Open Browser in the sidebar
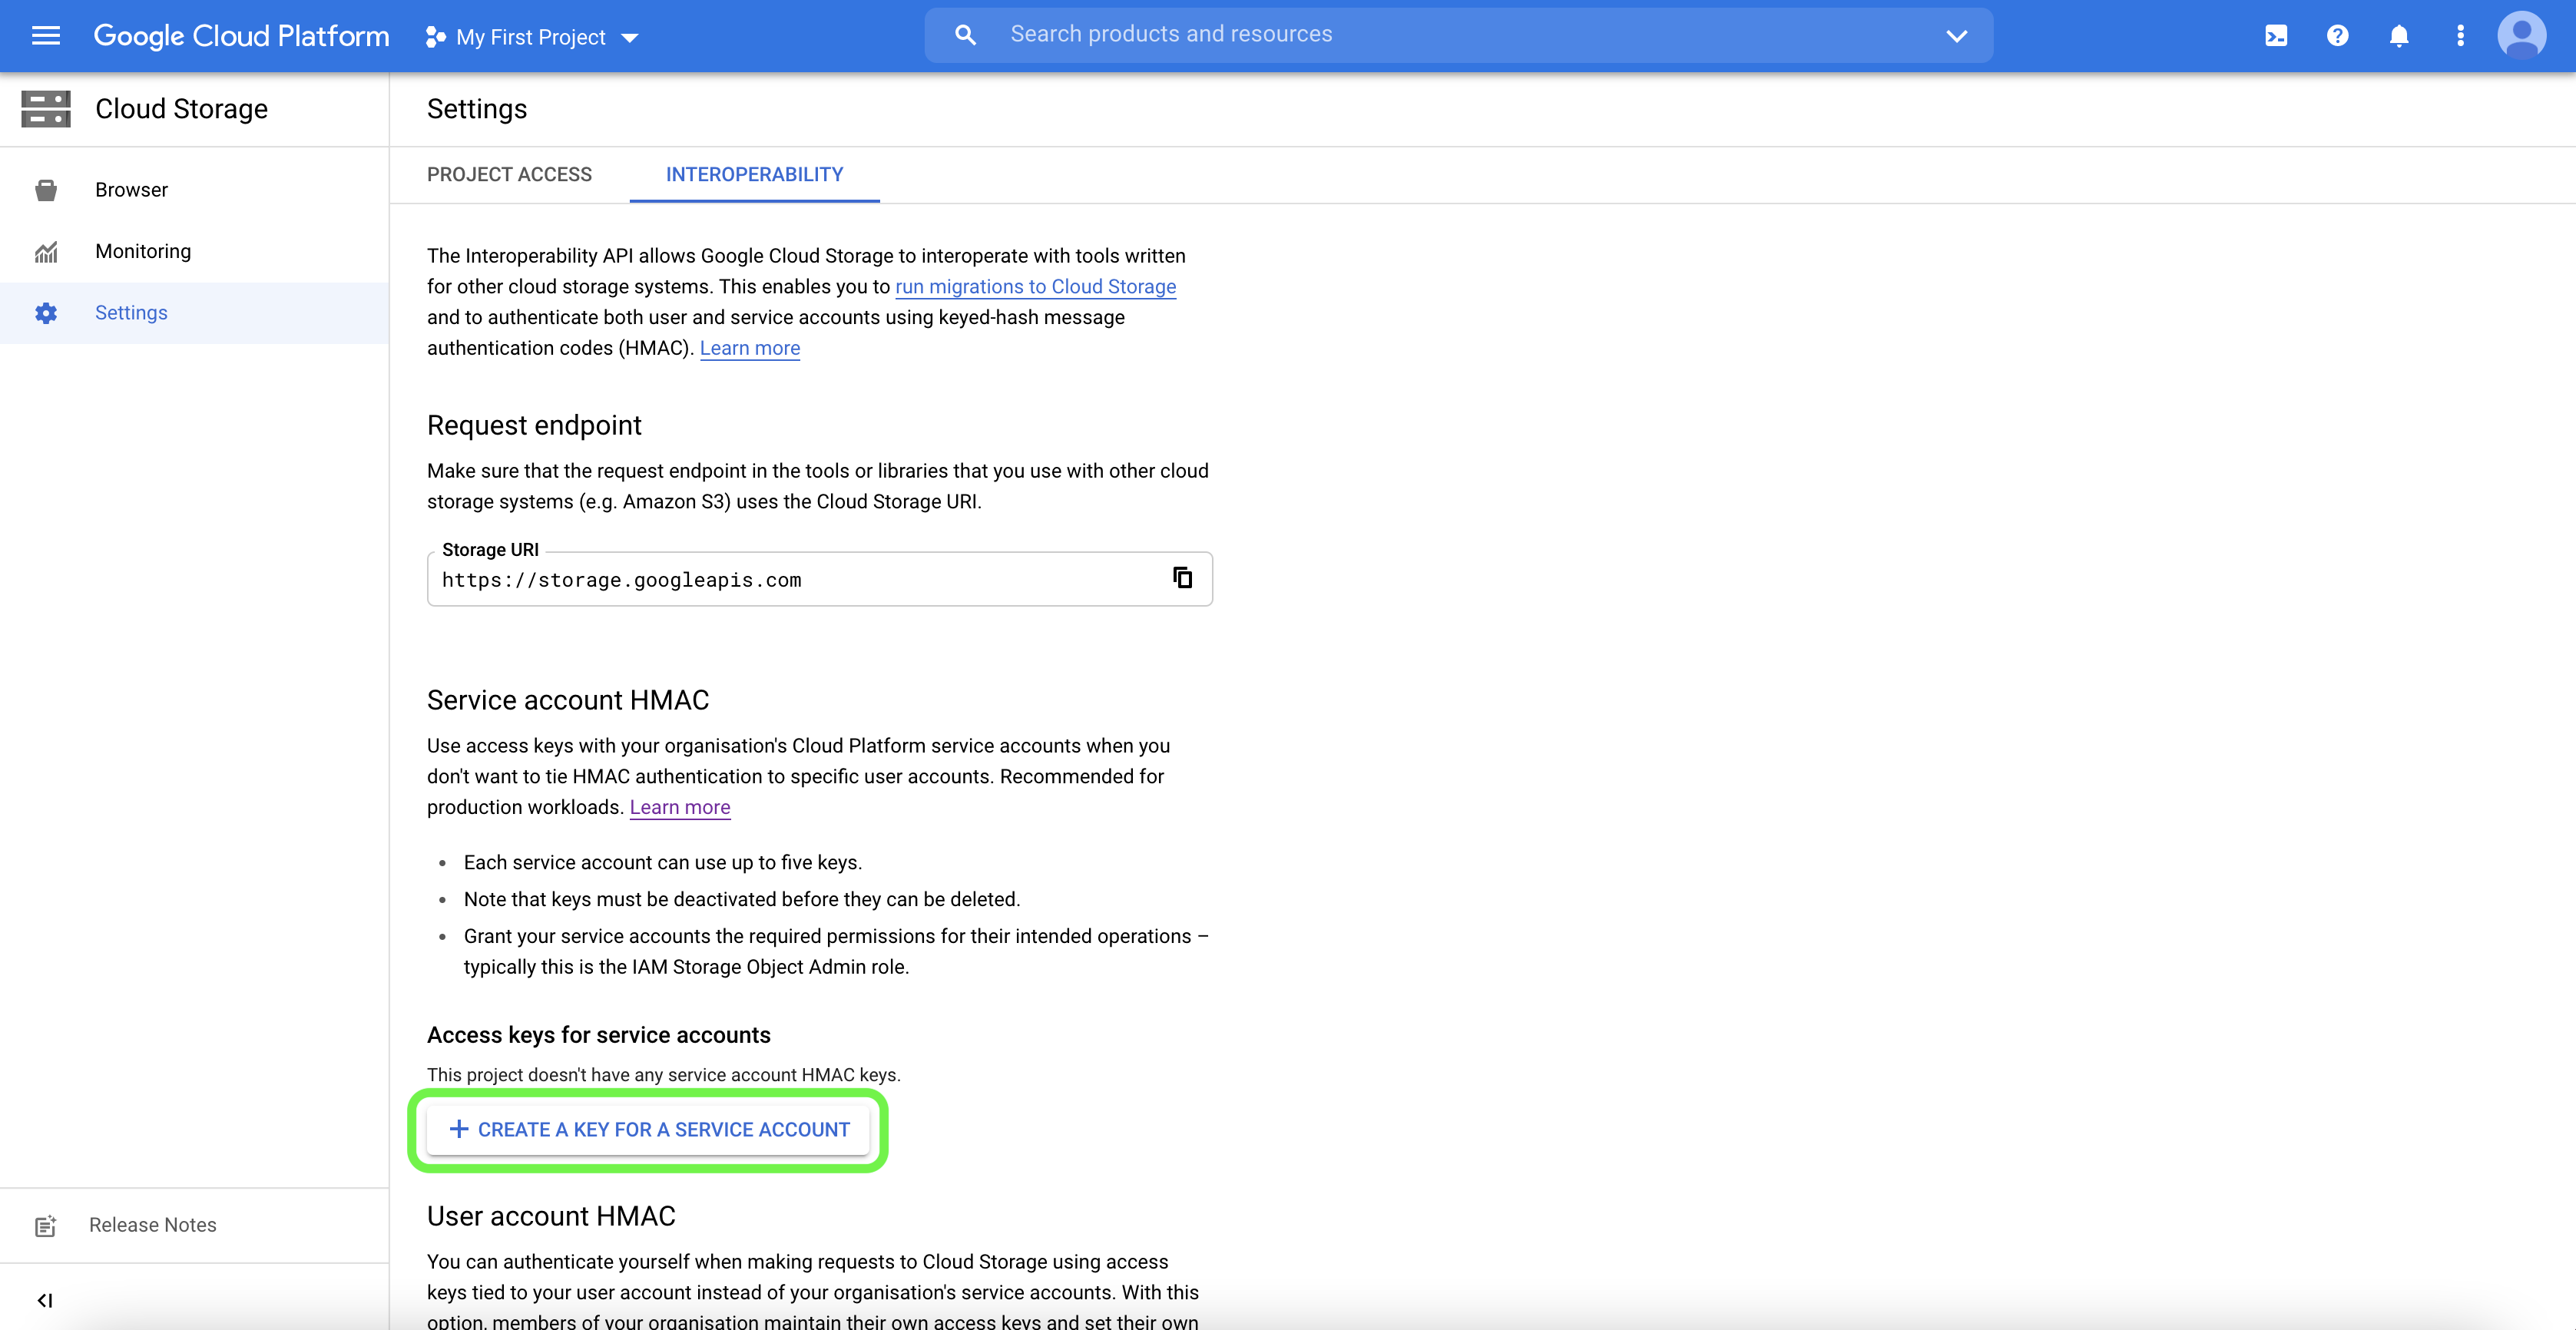 tap(131, 190)
